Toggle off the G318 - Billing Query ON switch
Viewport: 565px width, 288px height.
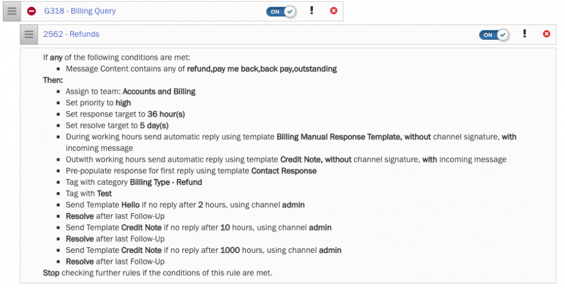coord(280,11)
